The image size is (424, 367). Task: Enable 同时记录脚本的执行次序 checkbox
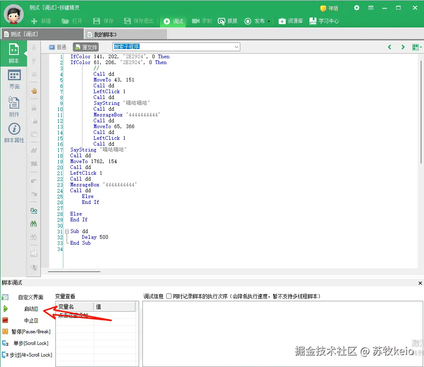point(169,296)
